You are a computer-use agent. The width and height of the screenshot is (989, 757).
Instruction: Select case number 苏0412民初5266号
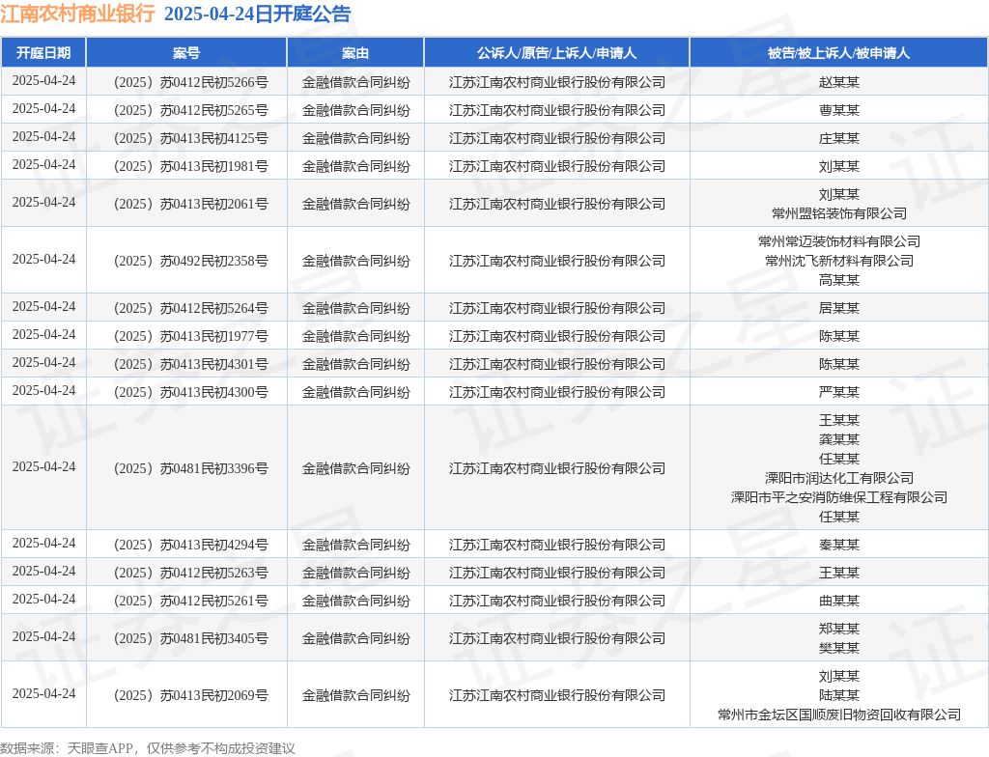coord(190,82)
